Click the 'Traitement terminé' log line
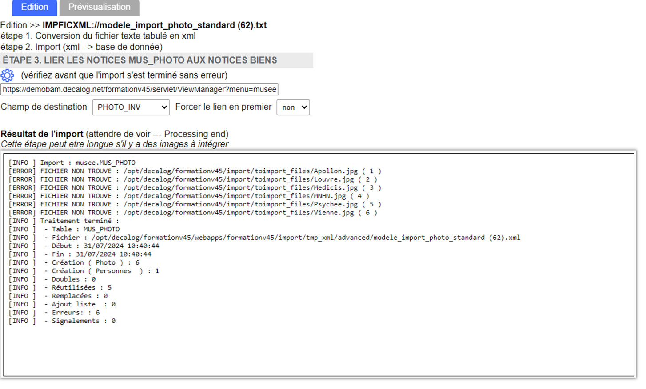 coord(64,221)
